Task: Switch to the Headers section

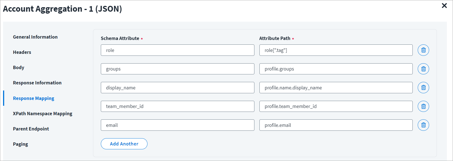Action: [22, 52]
